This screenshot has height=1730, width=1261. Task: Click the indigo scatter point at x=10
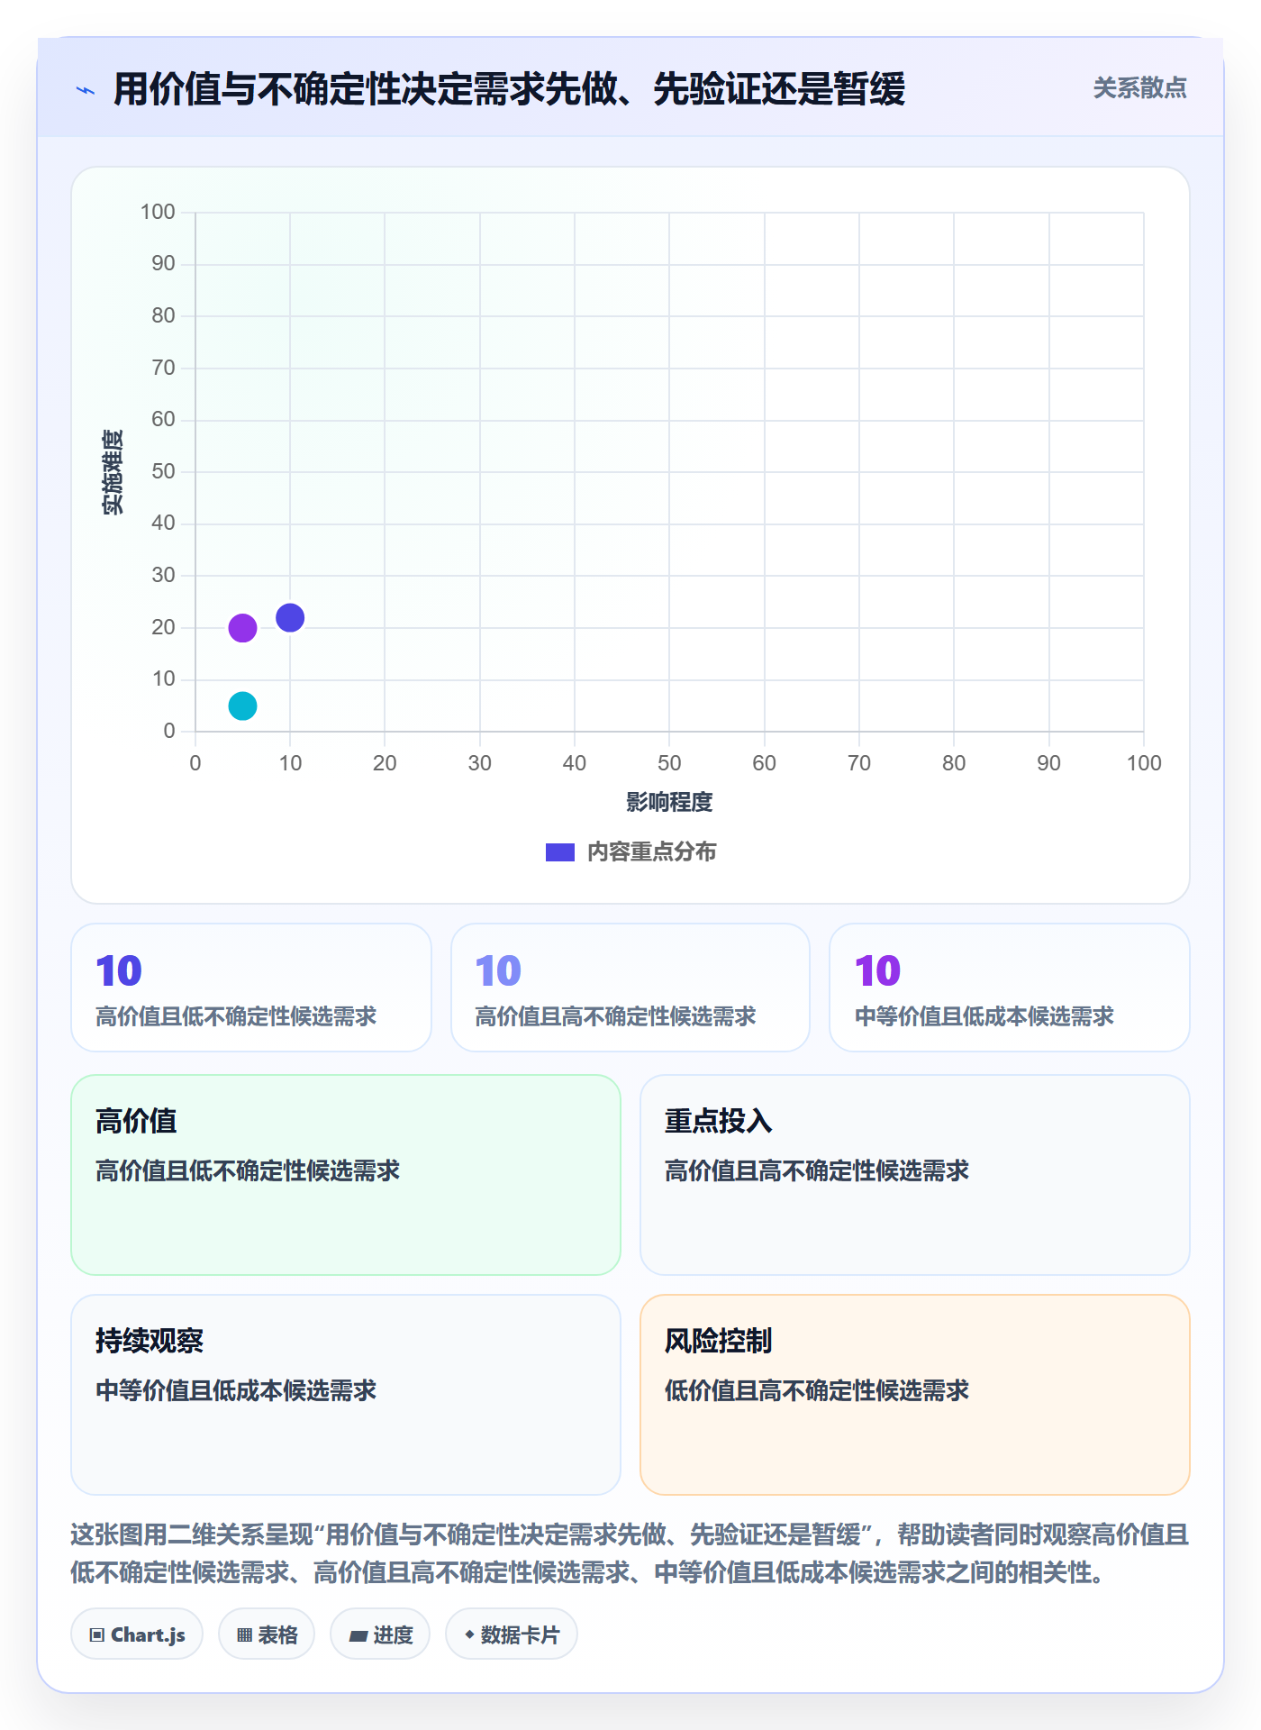(290, 618)
